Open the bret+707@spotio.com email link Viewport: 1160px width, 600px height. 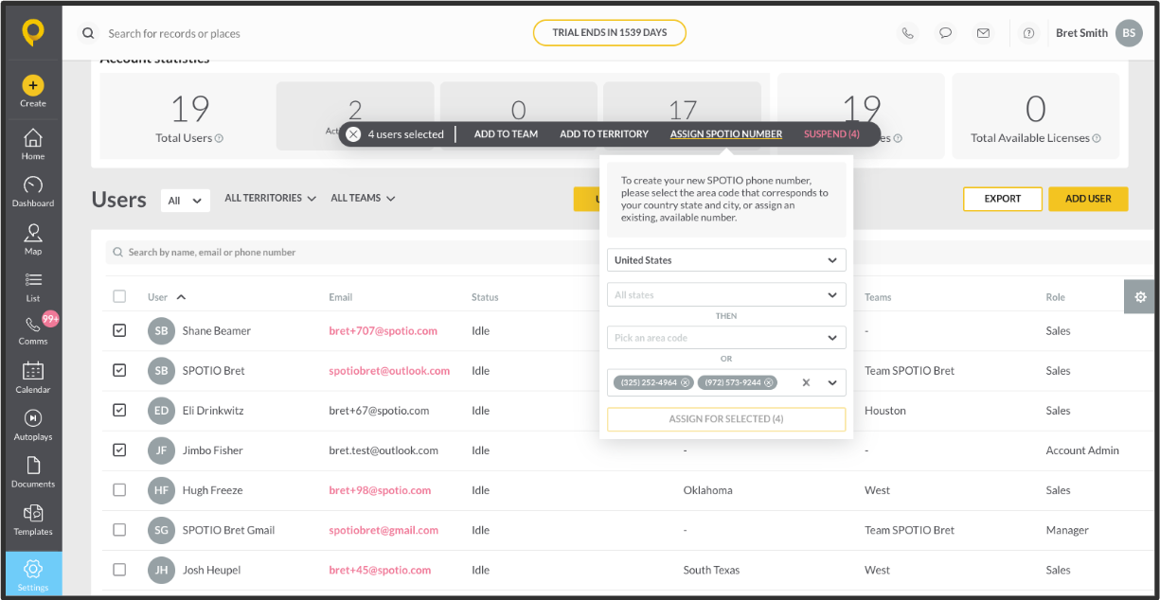pos(384,331)
